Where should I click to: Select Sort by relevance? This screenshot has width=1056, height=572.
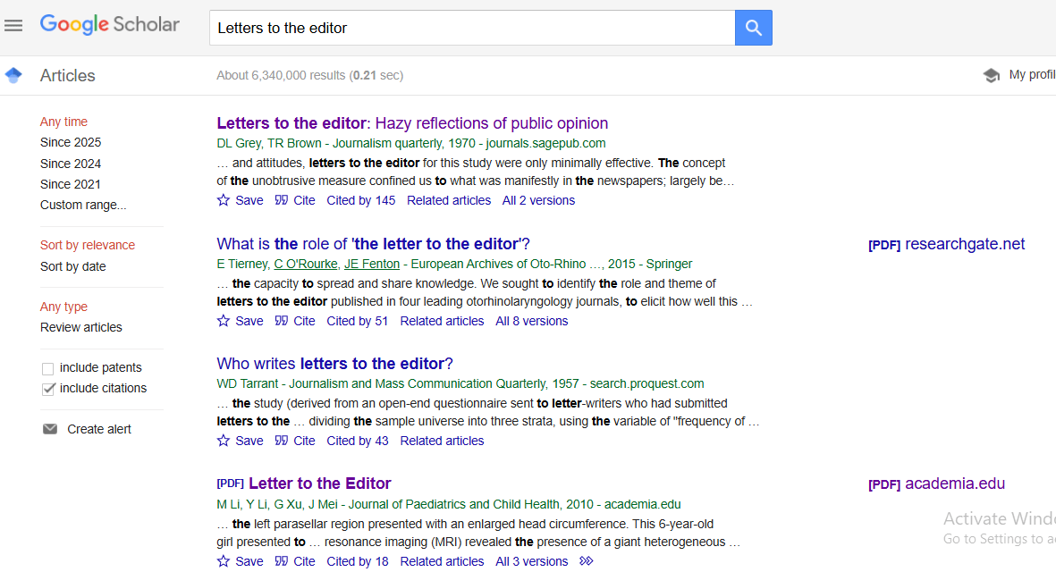88,245
